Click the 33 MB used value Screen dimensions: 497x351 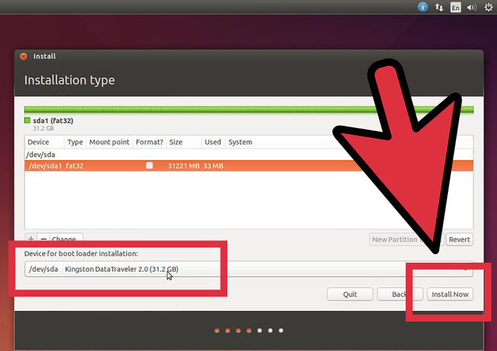(x=214, y=166)
